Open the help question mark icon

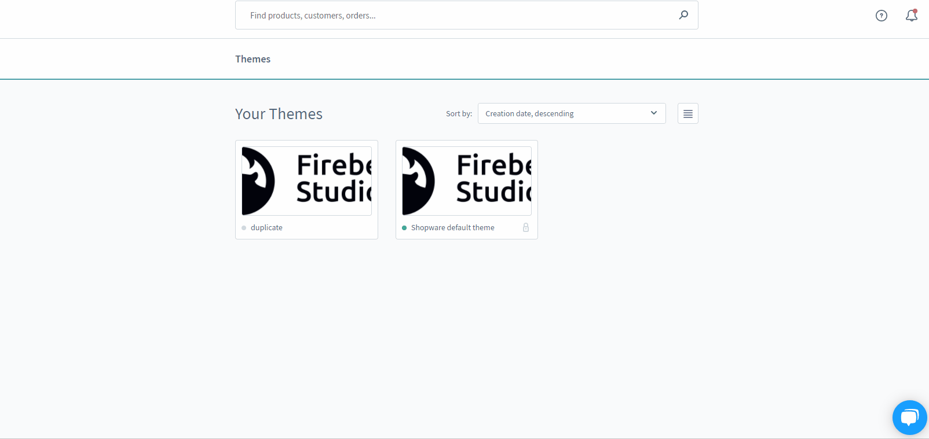point(882,16)
